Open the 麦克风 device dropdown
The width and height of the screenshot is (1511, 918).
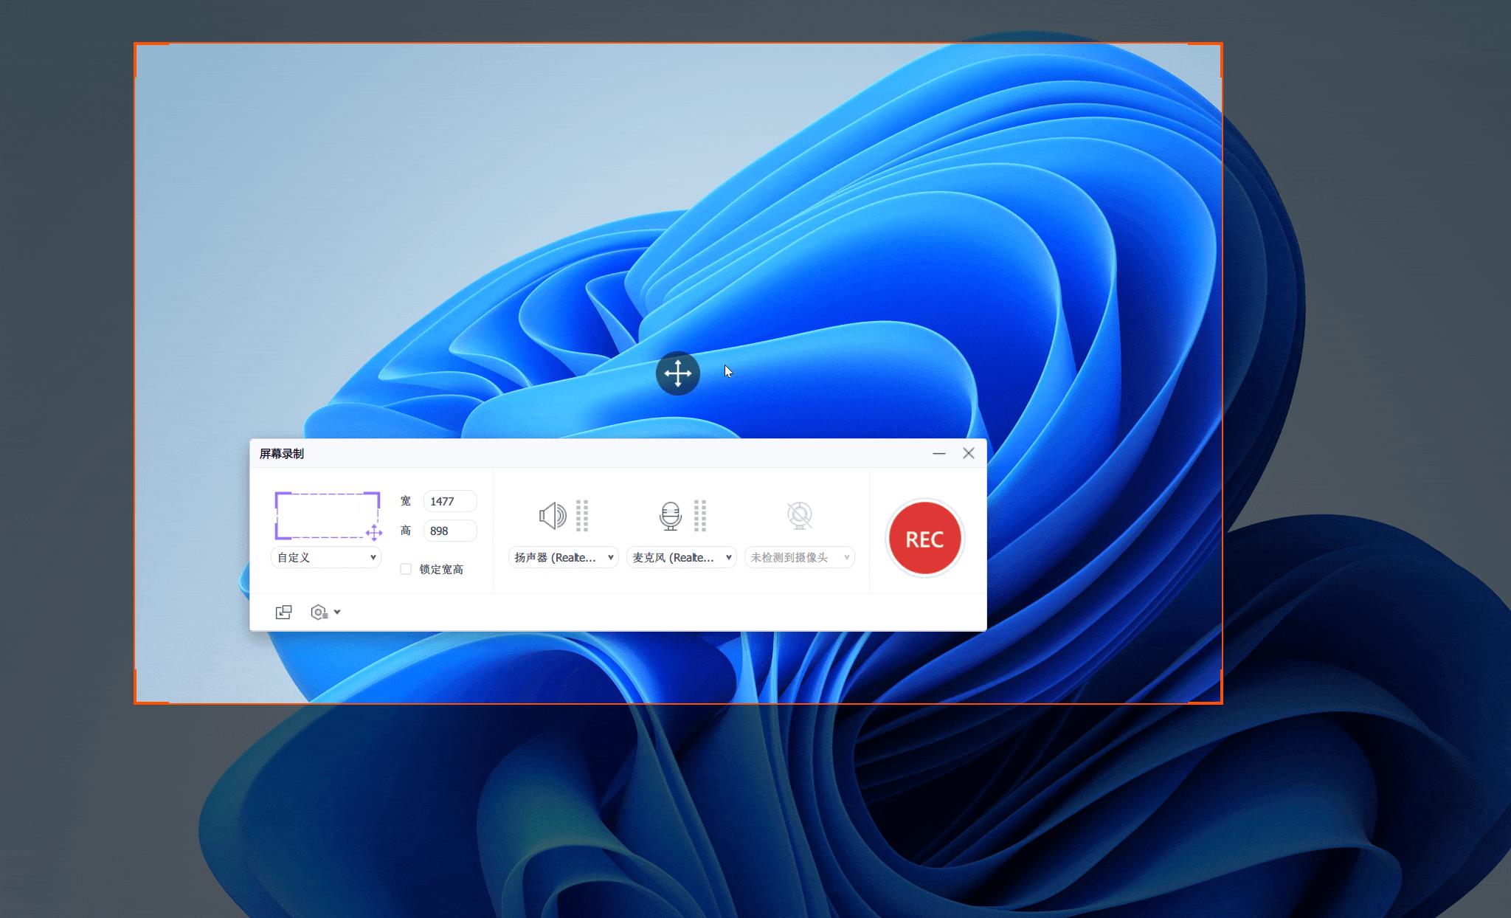tap(682, 557)
